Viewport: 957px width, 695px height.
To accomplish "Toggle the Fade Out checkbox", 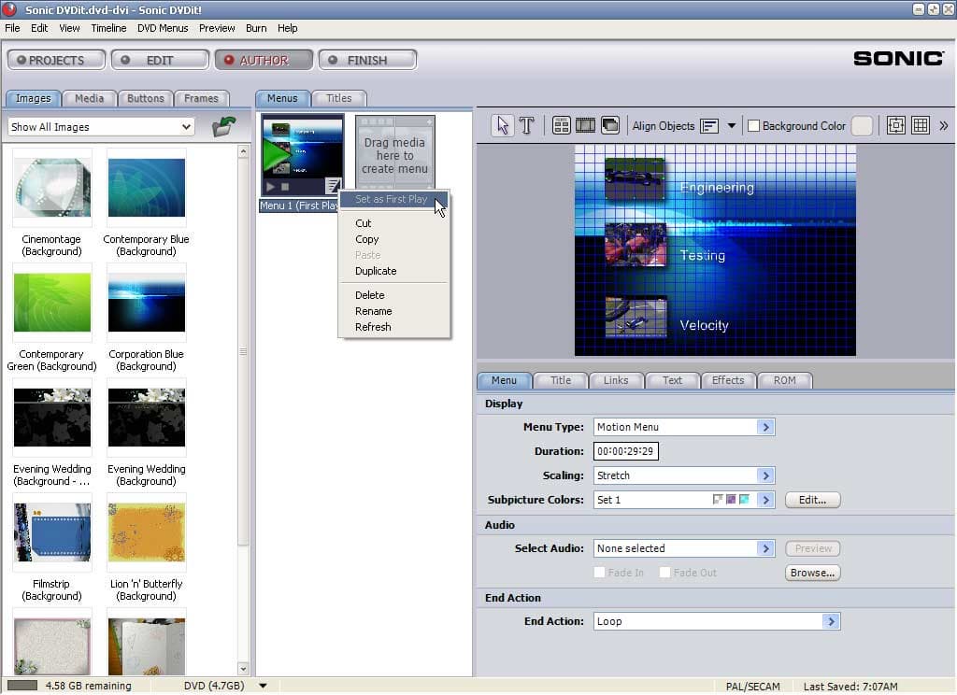I will coord(664,573).
